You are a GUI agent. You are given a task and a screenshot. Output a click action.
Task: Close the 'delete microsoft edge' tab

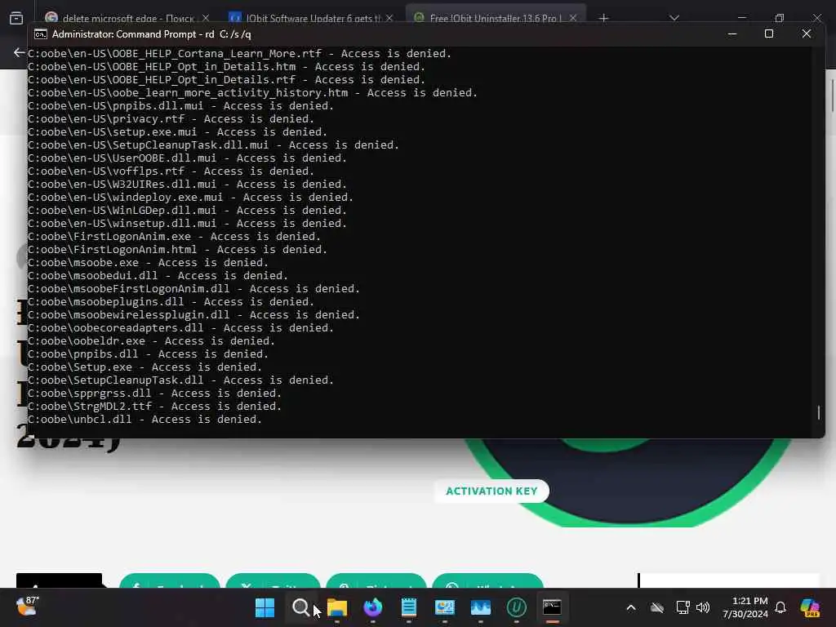click(x=206, y=18)
